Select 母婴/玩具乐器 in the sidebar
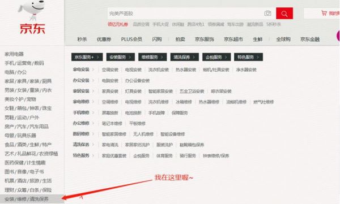The height and width of the screenshot is (204, 340). pyautogui.click(x=20, y=136)
